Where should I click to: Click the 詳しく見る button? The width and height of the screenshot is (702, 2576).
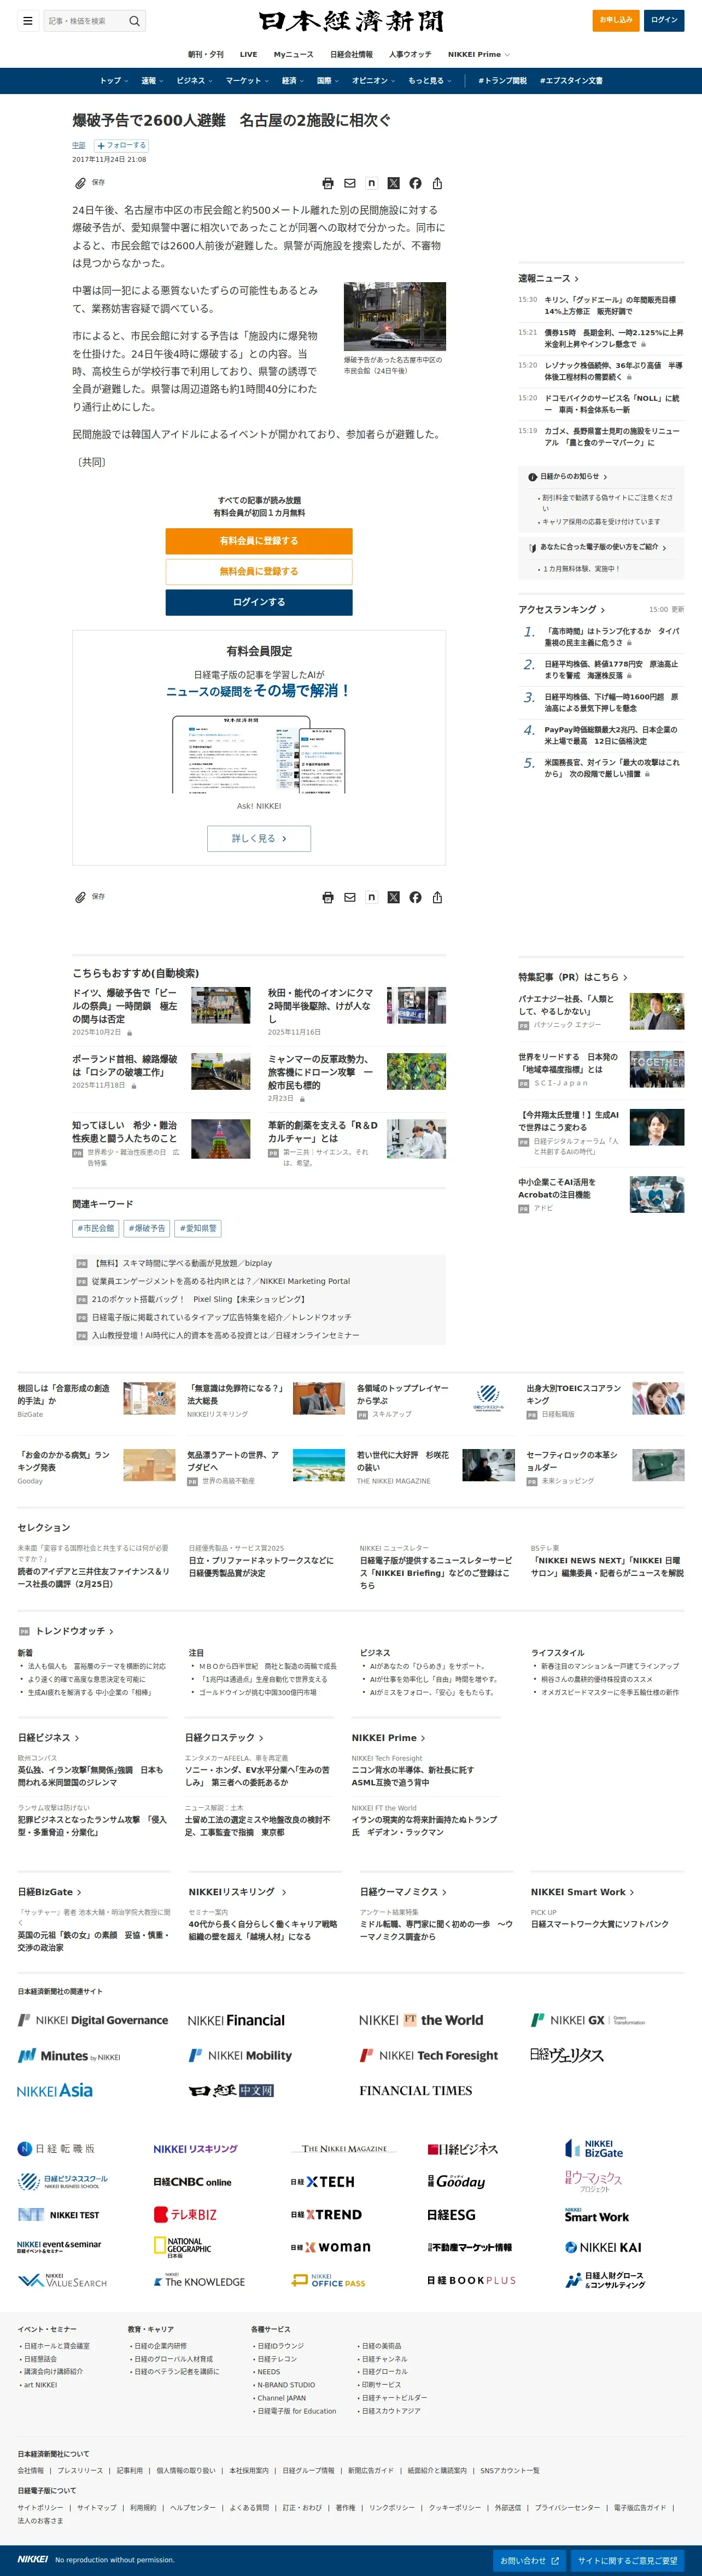259,838
